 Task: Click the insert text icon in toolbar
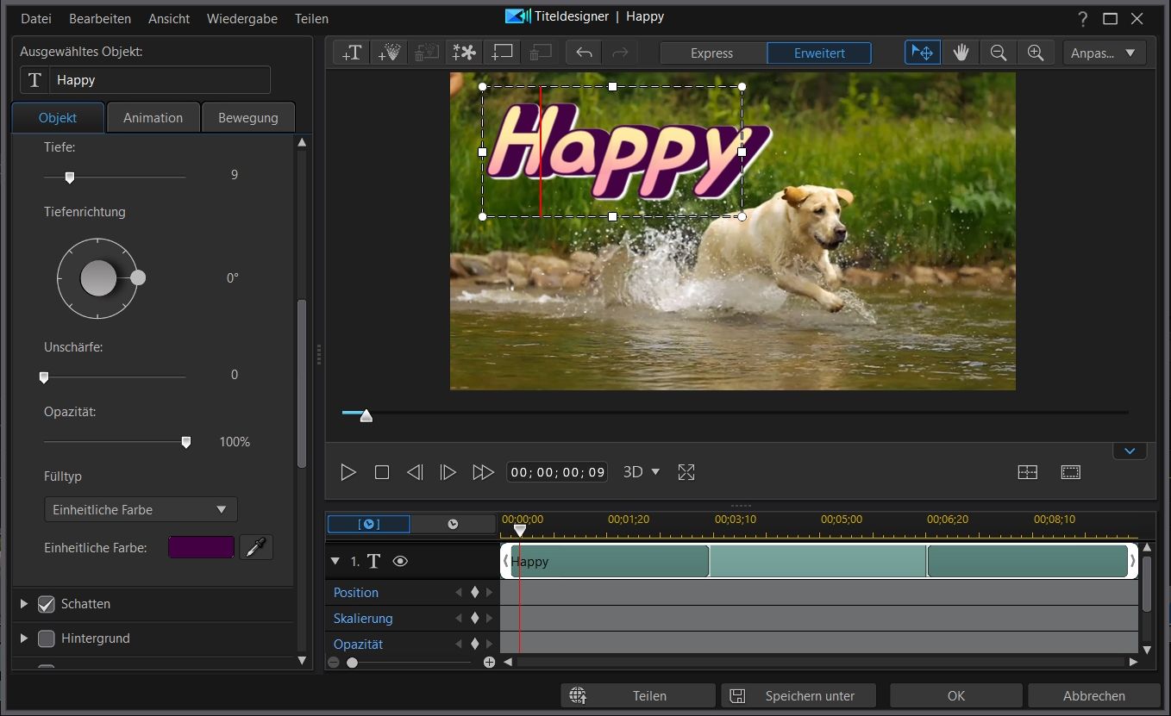(351, 53)
